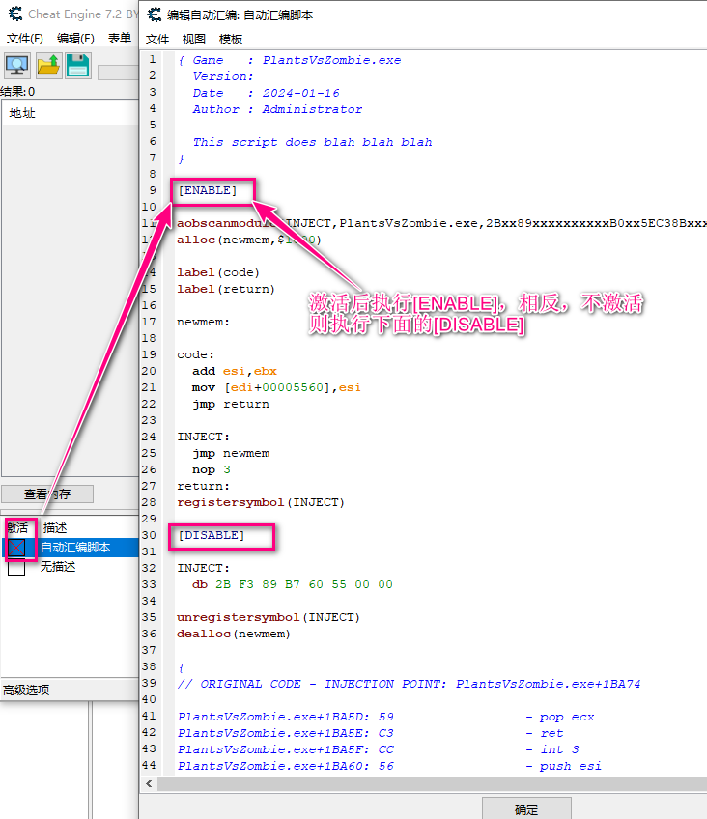Open 表单 menu in Cheat Engine
Screen dimensions: 707x819
point(119,38)
